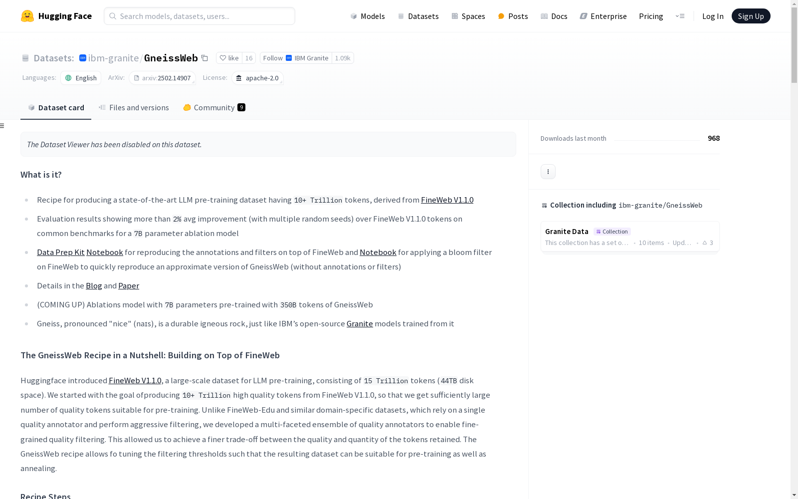Click the globe icon next to English
Image resolution: width=798 pixels, height=499 pixels.
(69, 78)
